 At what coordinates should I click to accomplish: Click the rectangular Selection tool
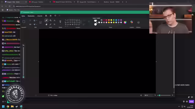(24, 21)
